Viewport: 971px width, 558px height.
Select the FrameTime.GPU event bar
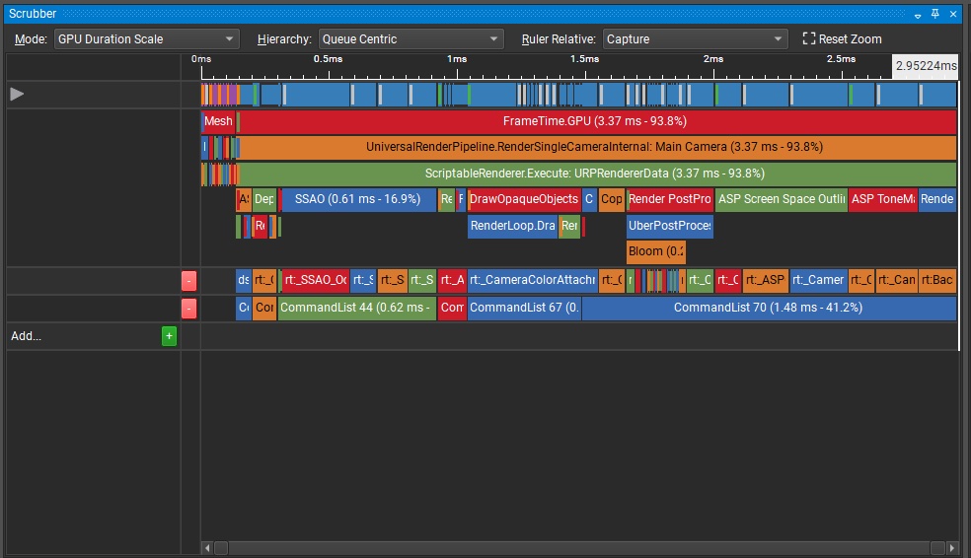[x=595, y=121]
